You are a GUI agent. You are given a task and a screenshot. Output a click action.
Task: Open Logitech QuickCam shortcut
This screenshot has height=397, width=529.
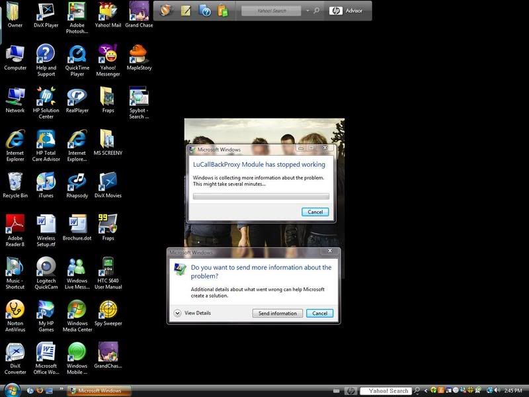pos(46,267)
